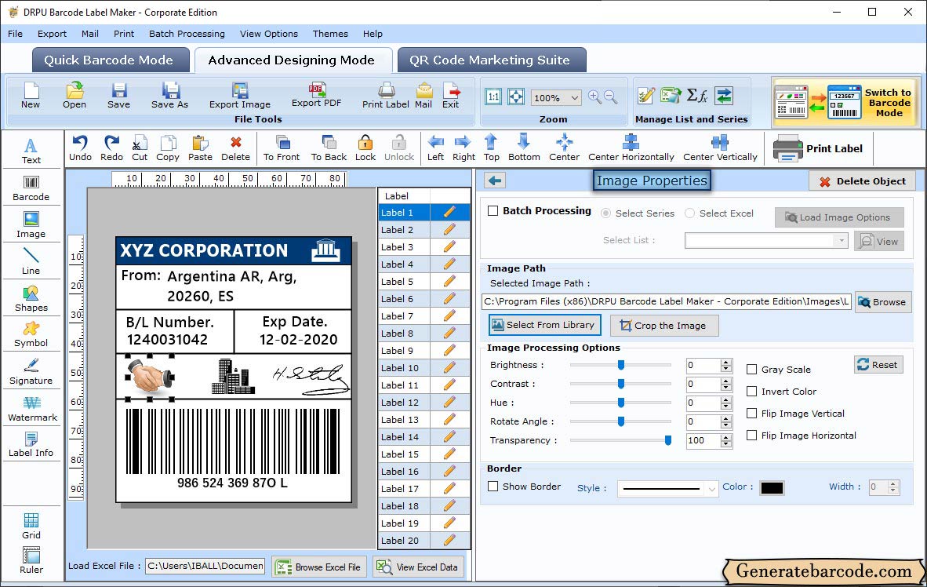Click the Undo icon

pyautogui.click(x=80, y=148)
